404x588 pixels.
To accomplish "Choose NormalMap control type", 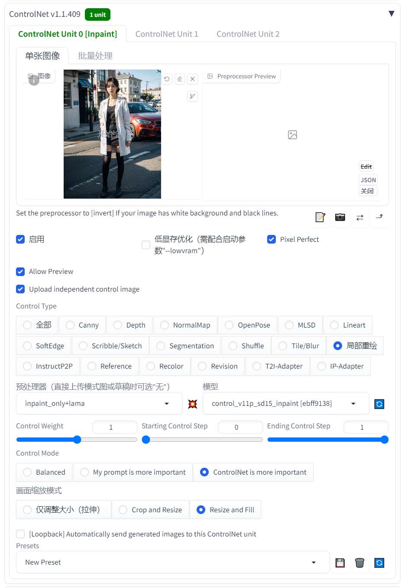I will pos(185,325).
